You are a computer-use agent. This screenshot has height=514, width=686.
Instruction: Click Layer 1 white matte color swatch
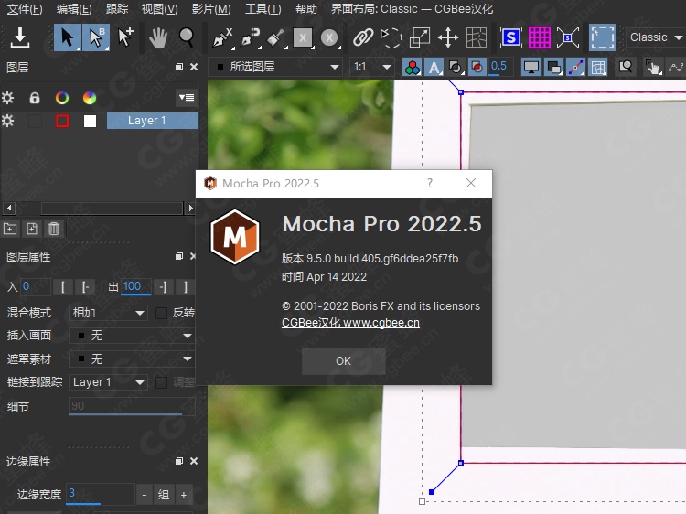(90, 121)
